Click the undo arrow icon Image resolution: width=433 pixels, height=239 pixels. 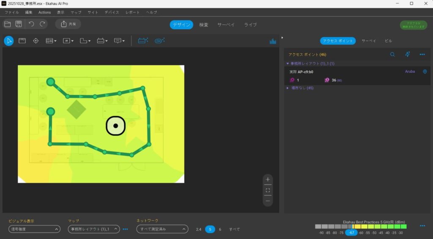(31, 24)
